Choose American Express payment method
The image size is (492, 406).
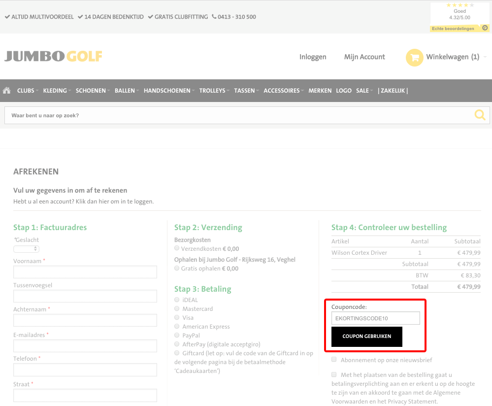pyautogui.click(x=177, y=326)
